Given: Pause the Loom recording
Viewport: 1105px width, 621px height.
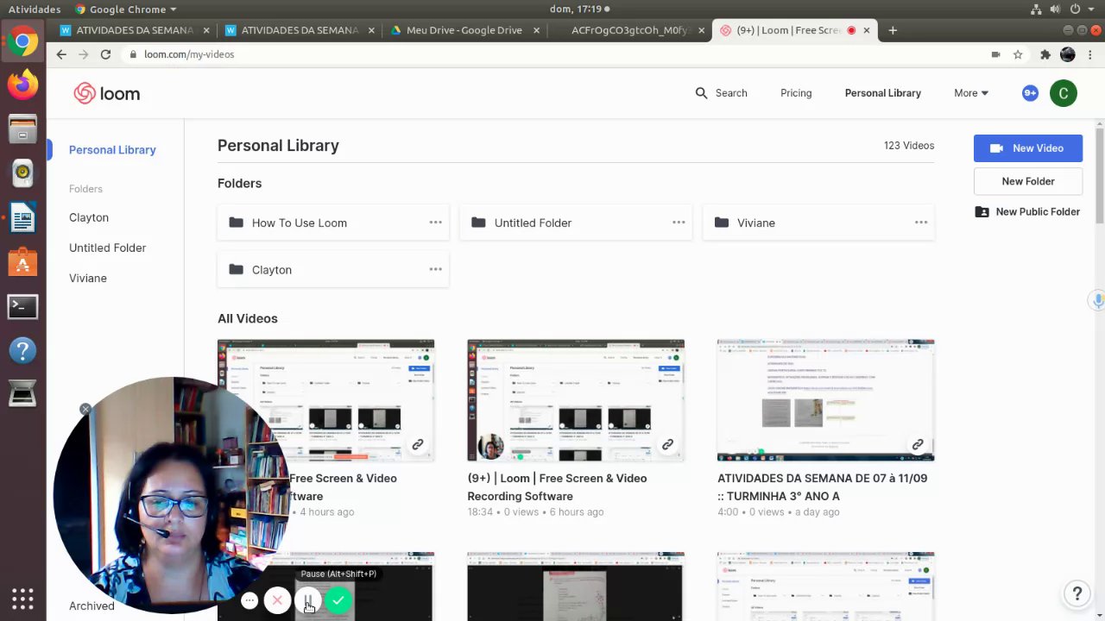Looking at the screenshot, I should (308, 600).
